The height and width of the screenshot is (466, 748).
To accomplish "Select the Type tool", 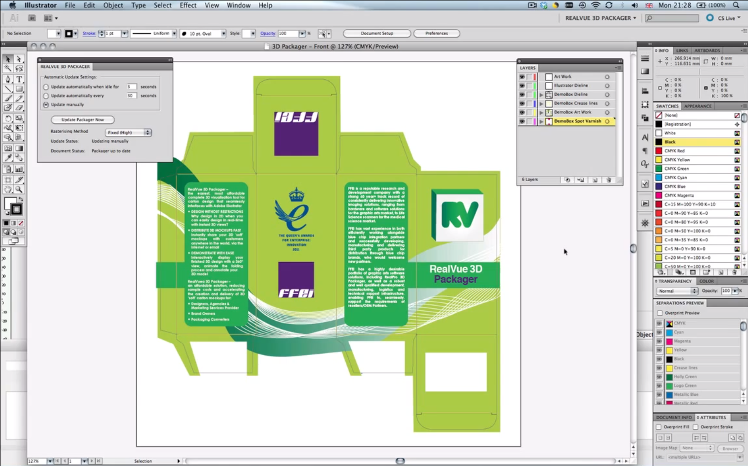I will pyautogui.click(x=19, y=79).
